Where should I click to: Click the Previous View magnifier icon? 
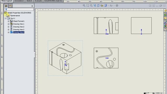pyautogui.click(x=91, y=5)
